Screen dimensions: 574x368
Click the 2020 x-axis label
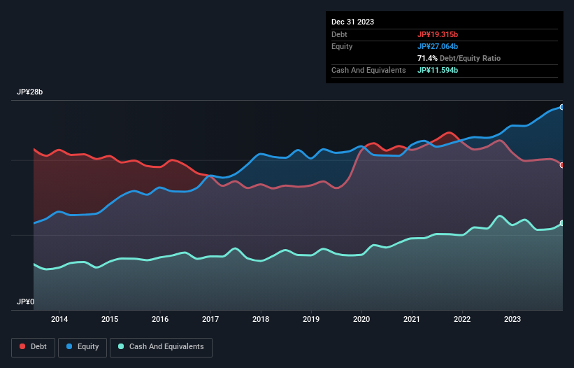click(x=361, y=319)
